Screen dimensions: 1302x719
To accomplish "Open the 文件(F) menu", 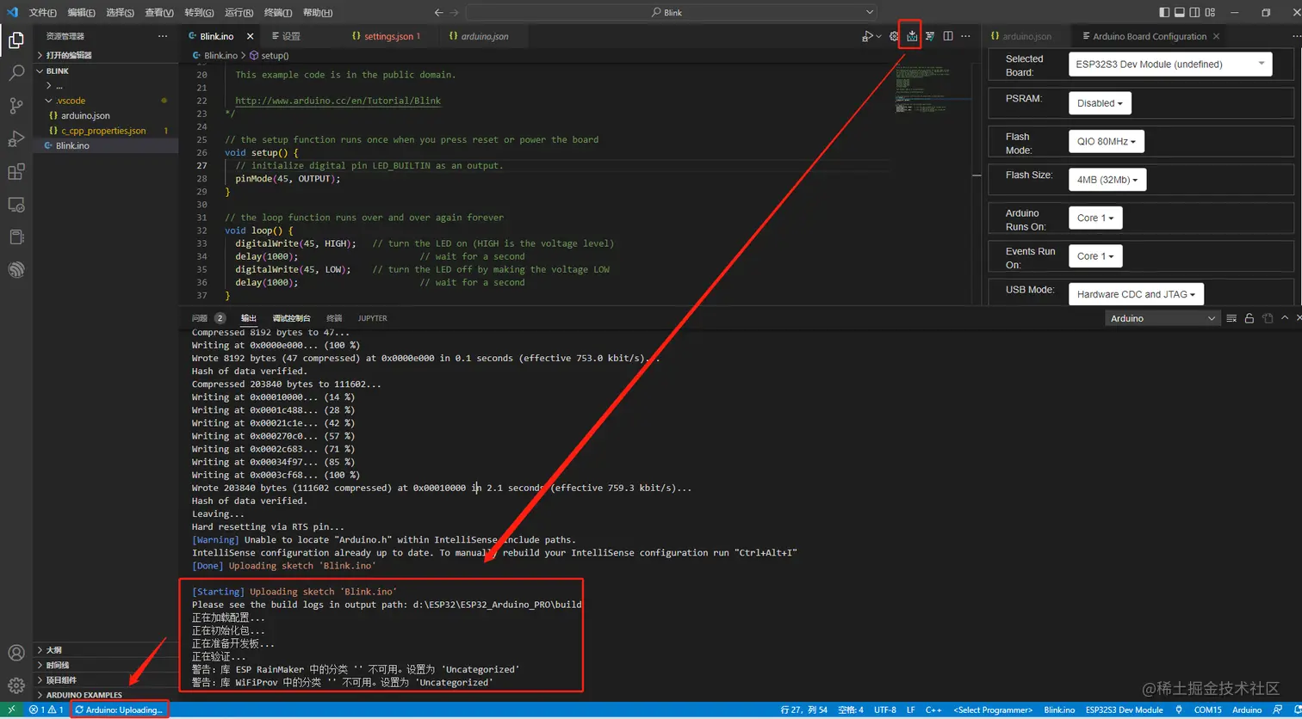I will (42, 13).
